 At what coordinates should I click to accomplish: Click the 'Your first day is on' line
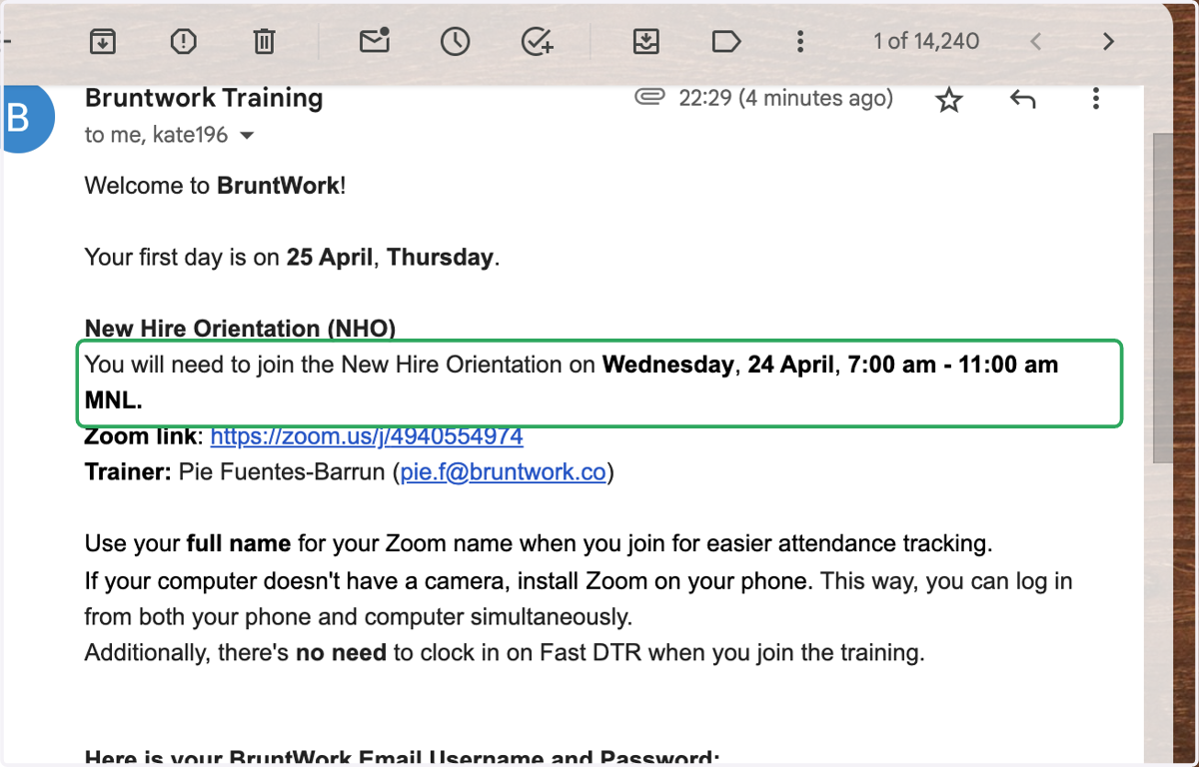[292, 257]
